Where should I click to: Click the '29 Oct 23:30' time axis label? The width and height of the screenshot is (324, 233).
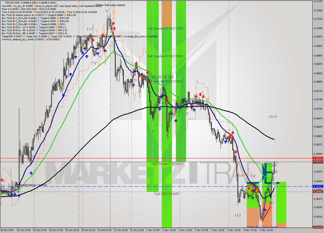(x=40, y=230)
